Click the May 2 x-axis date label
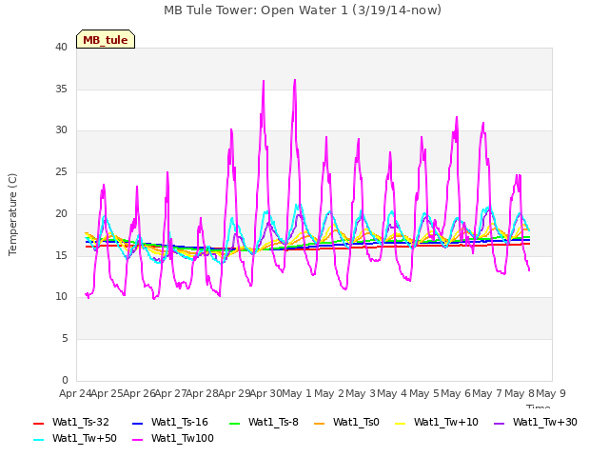The width and height of the screenshot is (609, 457). tap(329, 393)
